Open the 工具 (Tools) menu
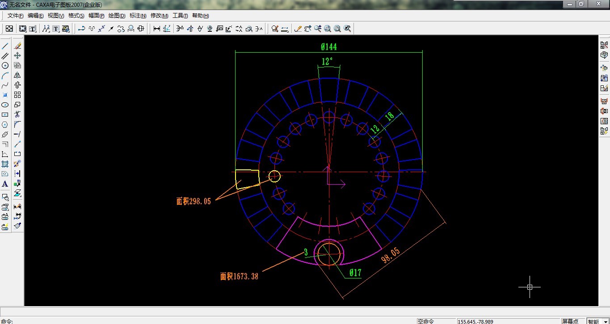610x324 pixels. [180, 16]
